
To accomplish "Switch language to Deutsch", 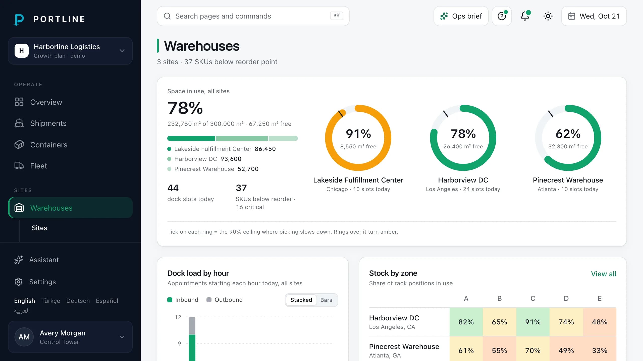I will point(78,301).
